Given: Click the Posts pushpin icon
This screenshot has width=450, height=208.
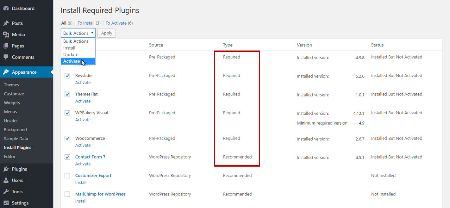Looking at the screenshot, I should (6, 24).
